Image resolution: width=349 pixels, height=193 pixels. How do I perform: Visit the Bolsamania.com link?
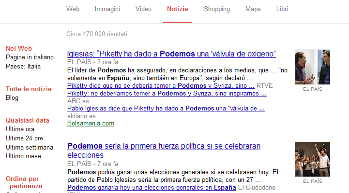91,124
